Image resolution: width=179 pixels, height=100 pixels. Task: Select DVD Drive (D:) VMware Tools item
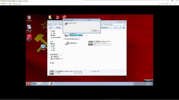[x=99, y=43]
